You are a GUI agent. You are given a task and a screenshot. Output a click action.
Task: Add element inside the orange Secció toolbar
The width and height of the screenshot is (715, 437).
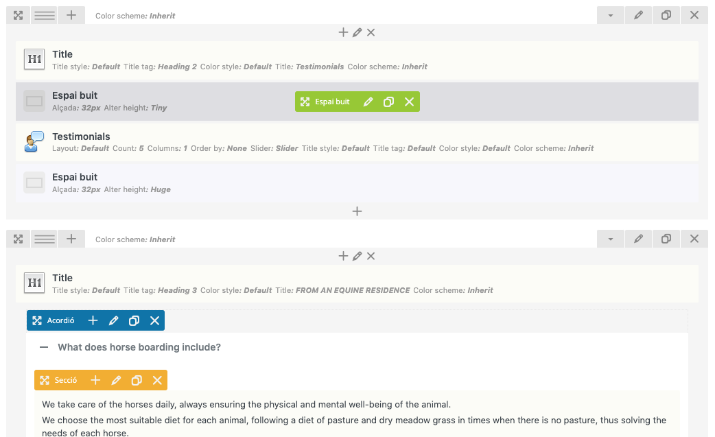click(x=95, y=380)
